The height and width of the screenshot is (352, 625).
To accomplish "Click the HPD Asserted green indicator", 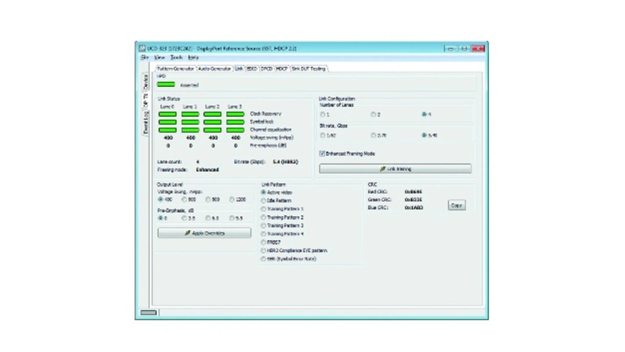I will [x=166, y=84].
